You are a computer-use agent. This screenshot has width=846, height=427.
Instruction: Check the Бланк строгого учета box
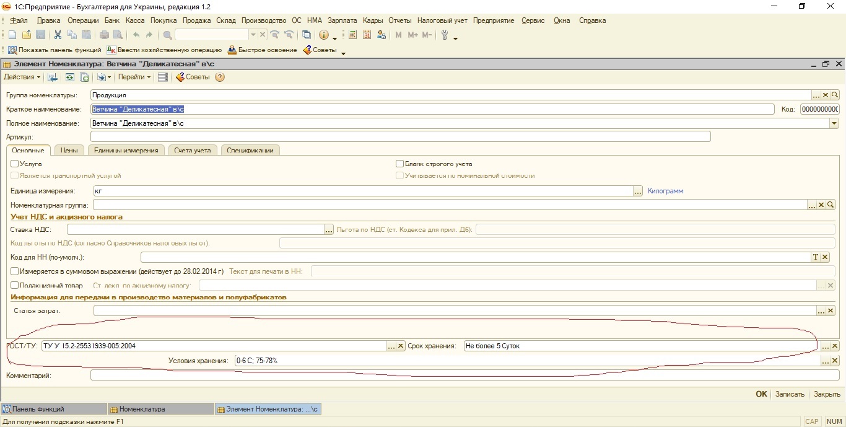[x=400, y=164]
